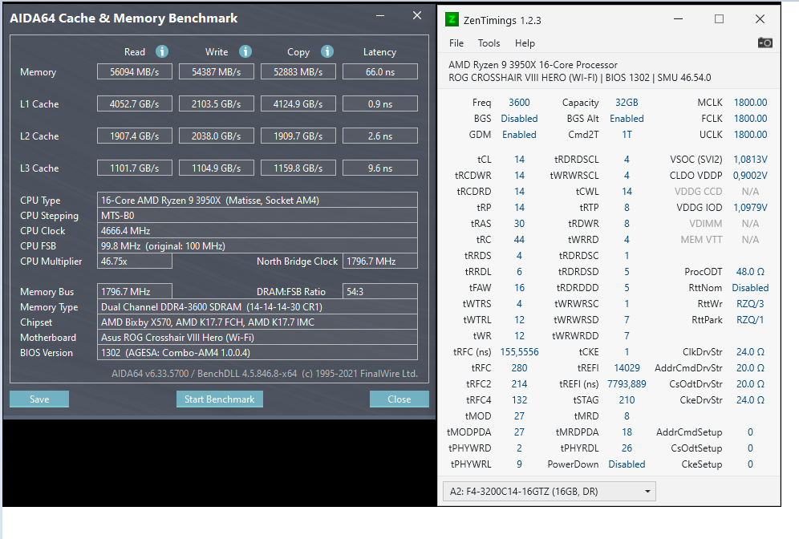Maximize the ZenTimings window
Image resolution: width=799 pixels, height=539 pixels.
click(719, 19)
